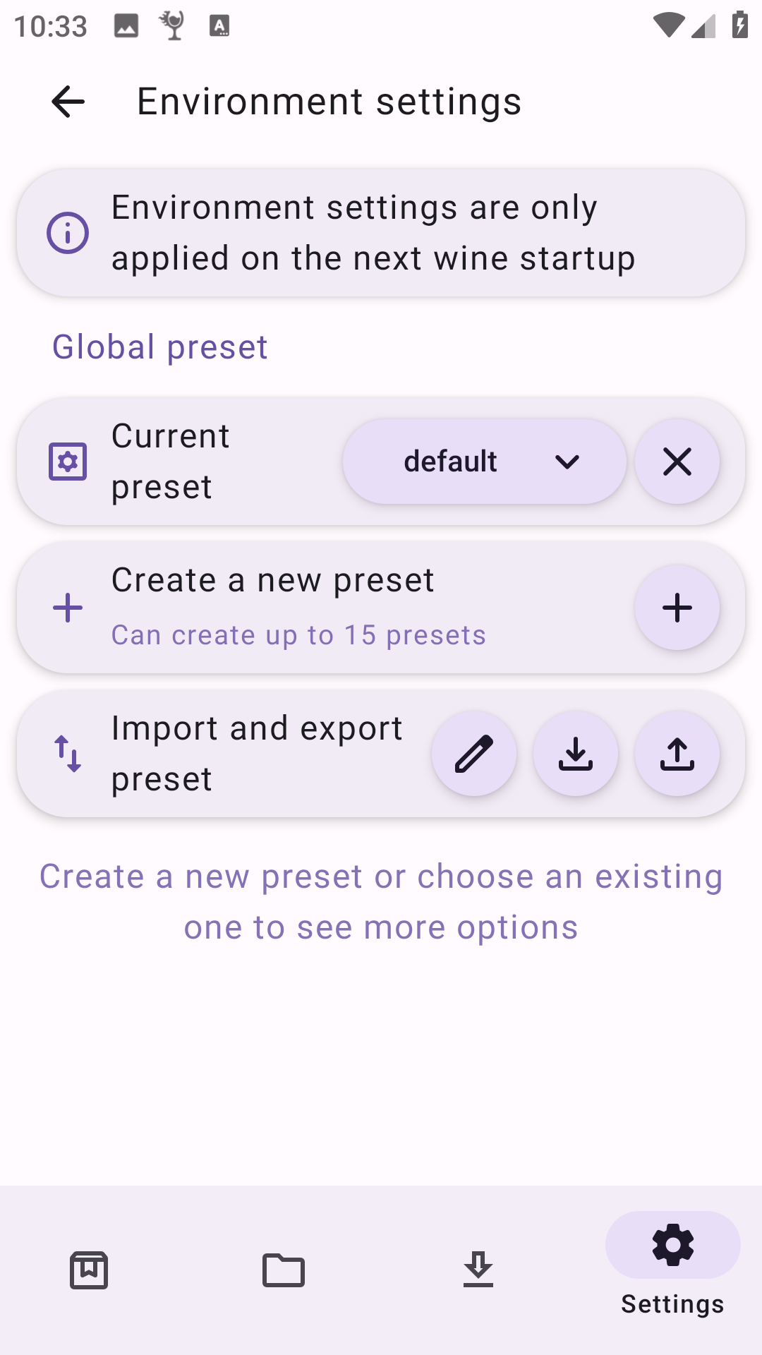The image size is (762, 1355).
Task: Switch to the downloads tab in the bottom bar
Action: pos(478,1270)
